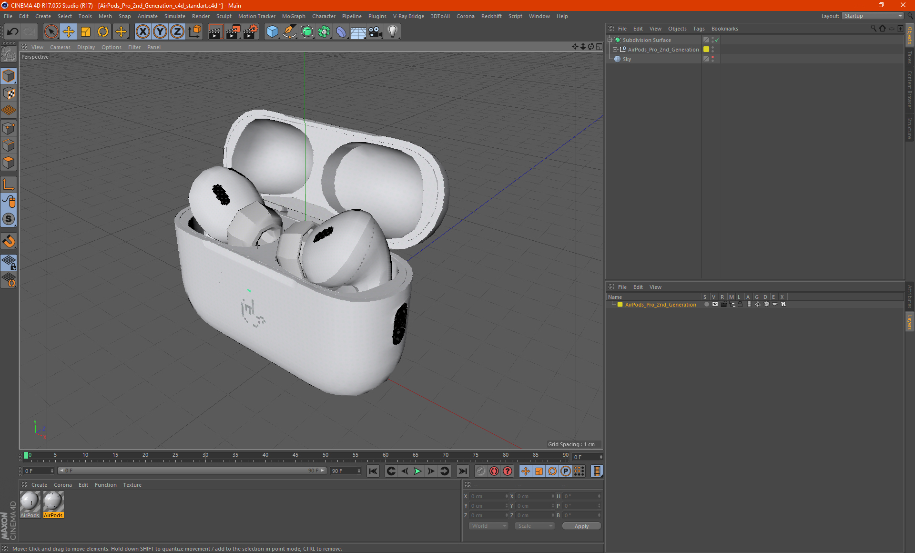Switch to Points mode

[x=9, y=128]
